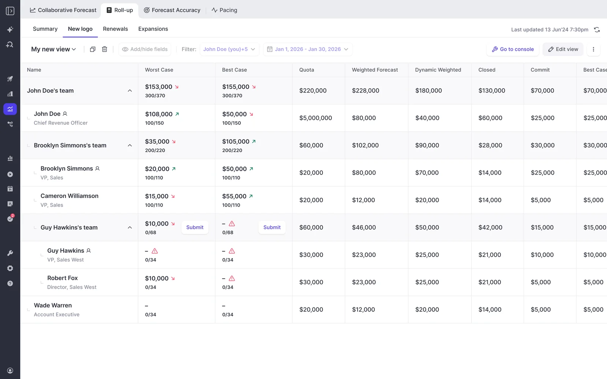607x379 pixels.
Task: Open the three-dot more options menu
Action: (x=593, y=49)
